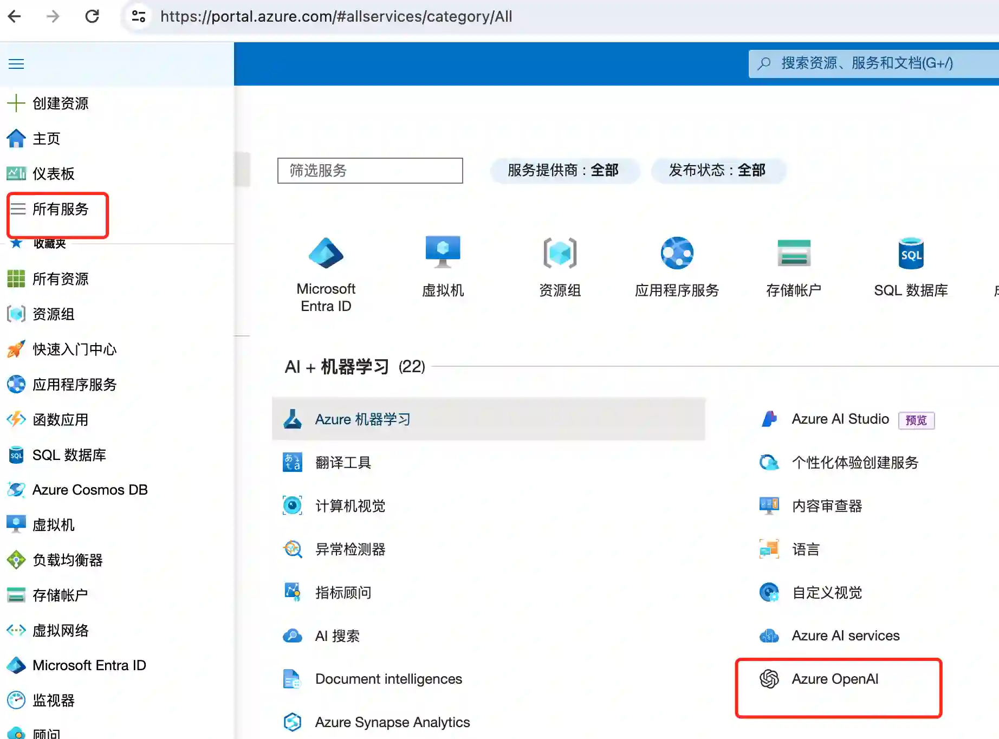This screenshot has width=999, height=739.
Task: Open 资源组 in the sidebar favorites
Action: click(x=53, y=314)
